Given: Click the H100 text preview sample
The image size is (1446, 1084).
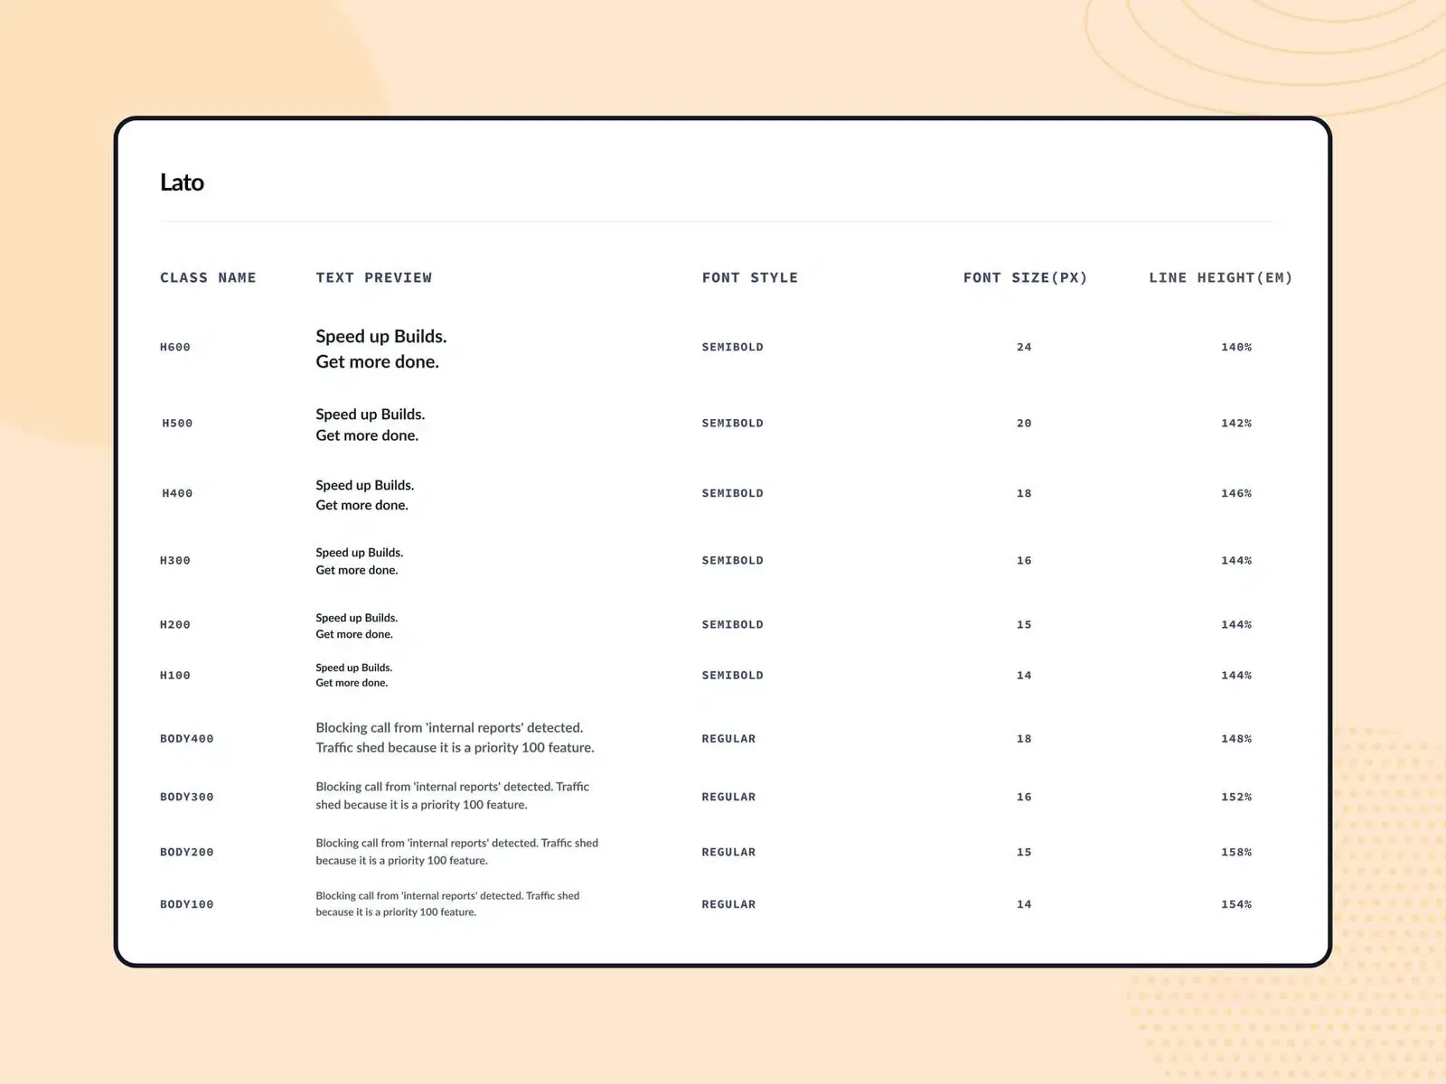Looking at the screenshot, I should [354, 676].
